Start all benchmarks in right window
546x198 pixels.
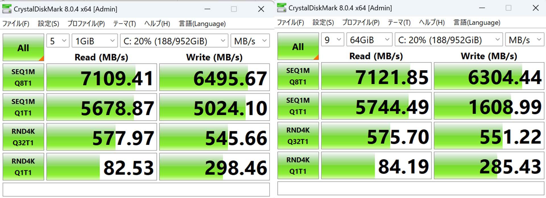298,46
